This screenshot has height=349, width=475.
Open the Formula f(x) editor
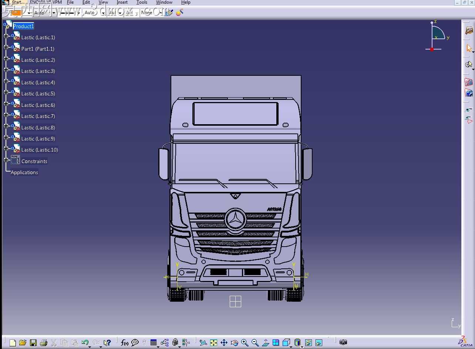point(125,343)
